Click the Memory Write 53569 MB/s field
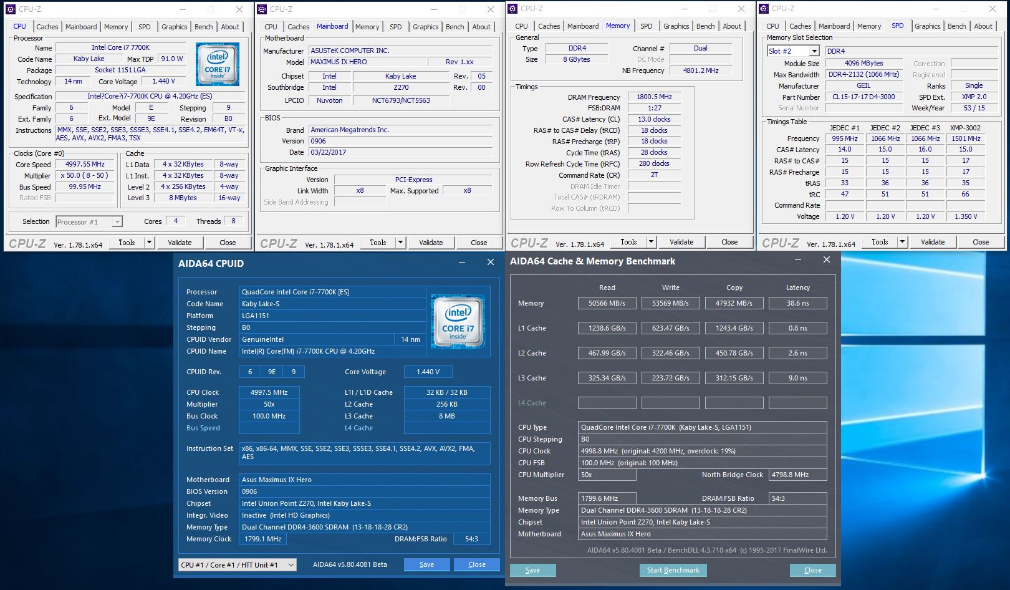 (670, 303)
